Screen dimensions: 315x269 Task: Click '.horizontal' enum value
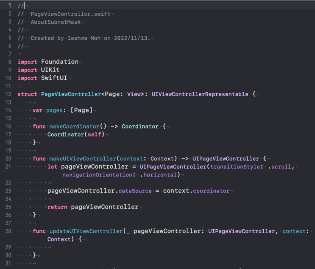coord(158,175)
